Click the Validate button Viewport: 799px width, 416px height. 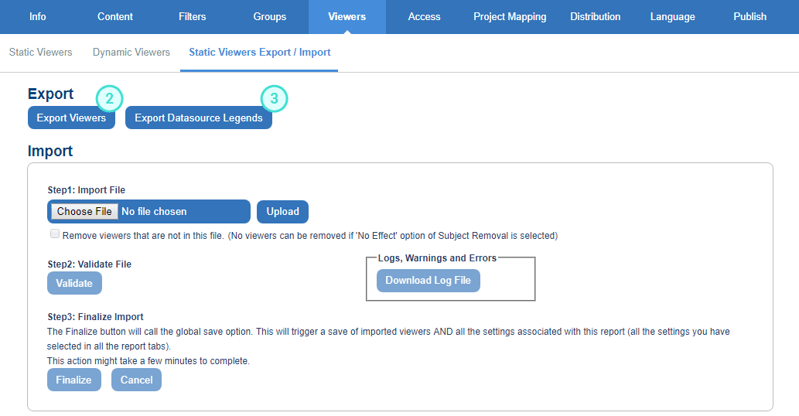point(74,283)
